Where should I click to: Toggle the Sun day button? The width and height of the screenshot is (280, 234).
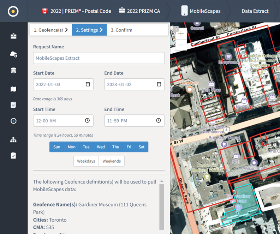point(56,147)
